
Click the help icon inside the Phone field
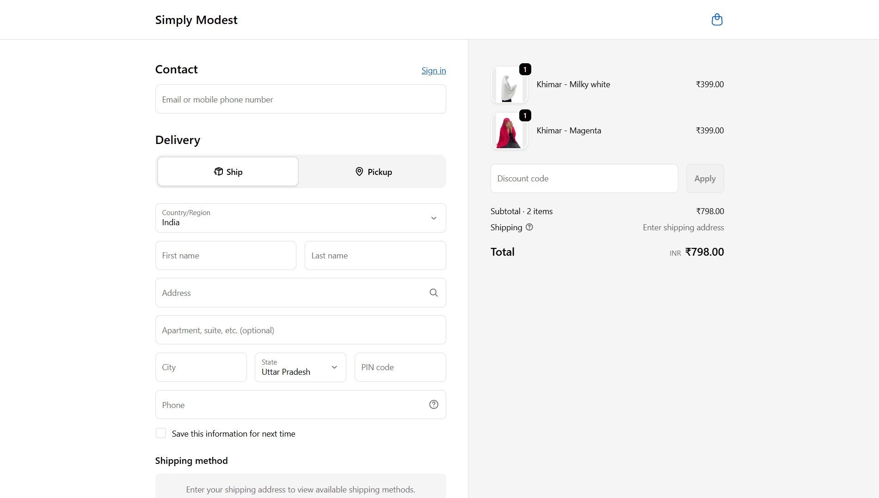coord(433,404)
